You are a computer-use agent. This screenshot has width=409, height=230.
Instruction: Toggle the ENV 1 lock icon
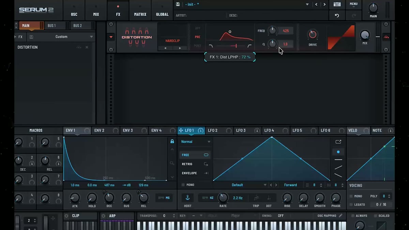point(172,141)
